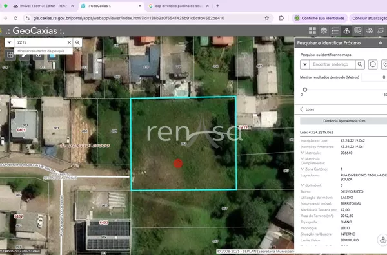This screenshot has width=387, height=255.
Task: Click the 6402 building number label
Action: click(x=19, y=216)
